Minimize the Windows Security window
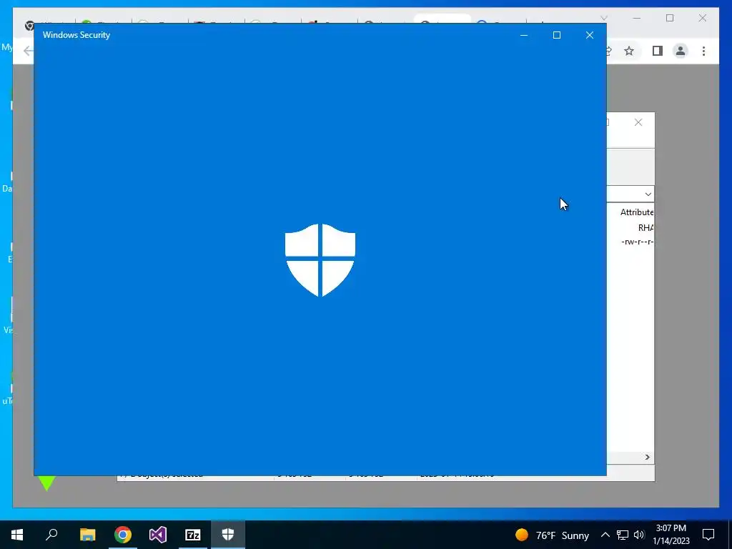Screen dimensions: 732x549 524,35
